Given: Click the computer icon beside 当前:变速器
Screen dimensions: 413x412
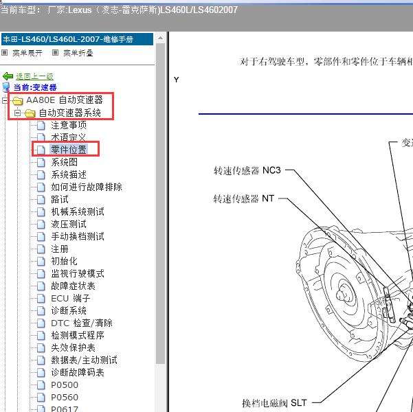Looking at the screenshot, I should tap(6, 87).
